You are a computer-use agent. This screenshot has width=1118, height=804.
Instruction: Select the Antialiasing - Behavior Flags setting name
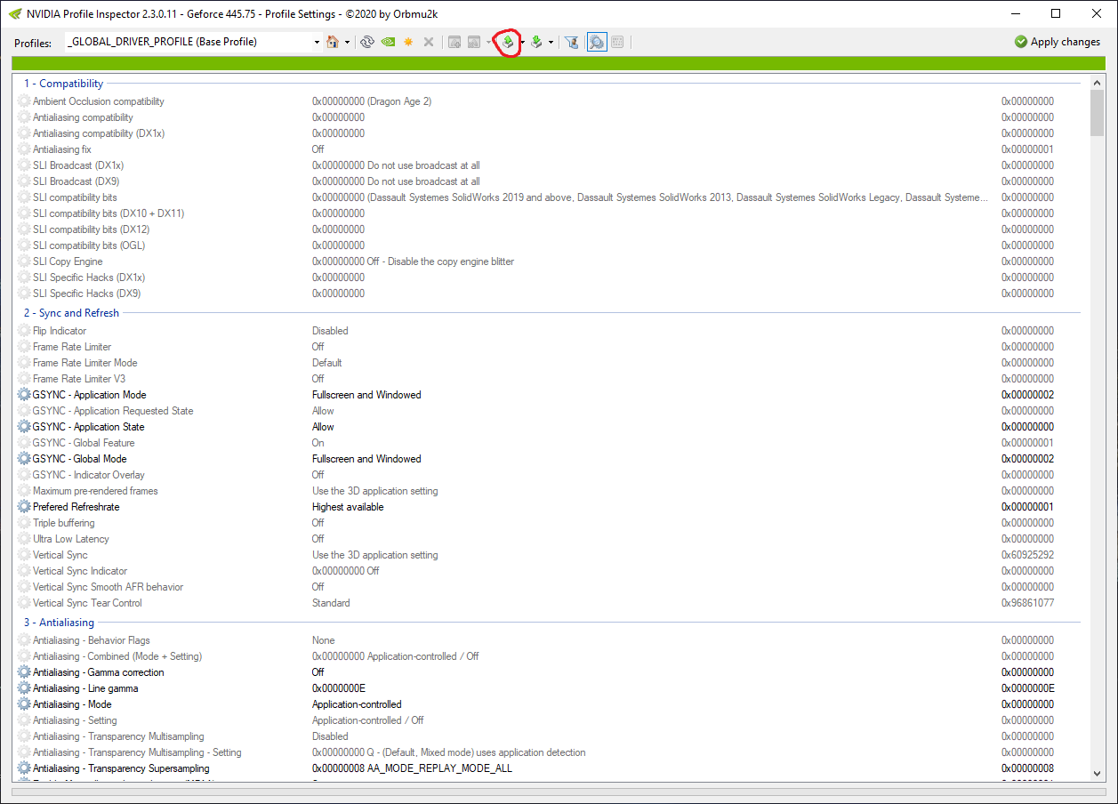92,640
